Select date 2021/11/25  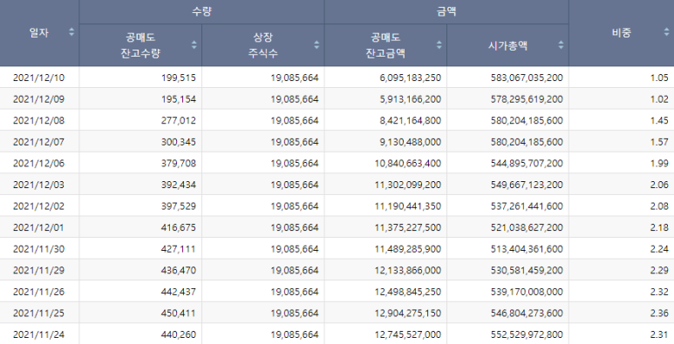(38, 313)
